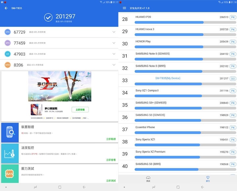This screenshot has height=191, width=237.
Task: Tap PK button for HUAWEI P20
Action: [x=233, y=17]
